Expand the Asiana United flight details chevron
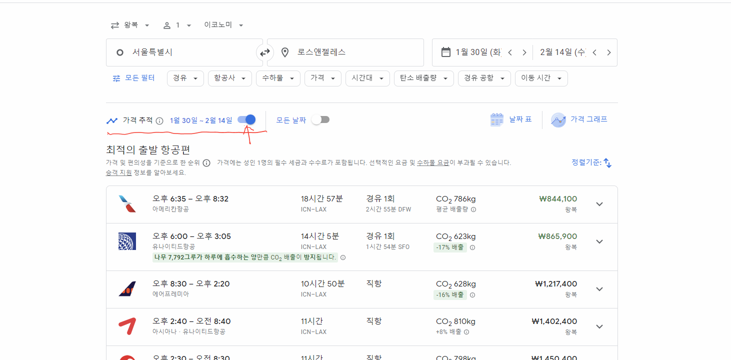Screen dimensions: 731x360 click(599, 326)
